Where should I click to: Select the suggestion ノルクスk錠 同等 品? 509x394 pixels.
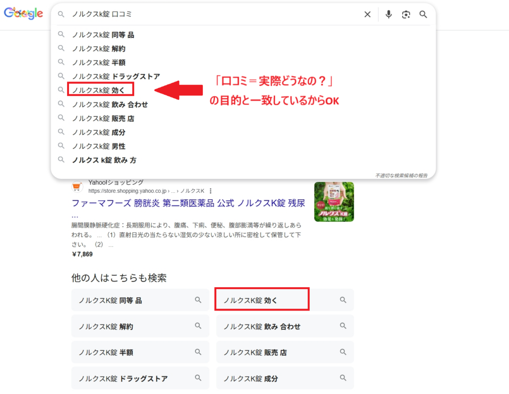coord(103,35)
